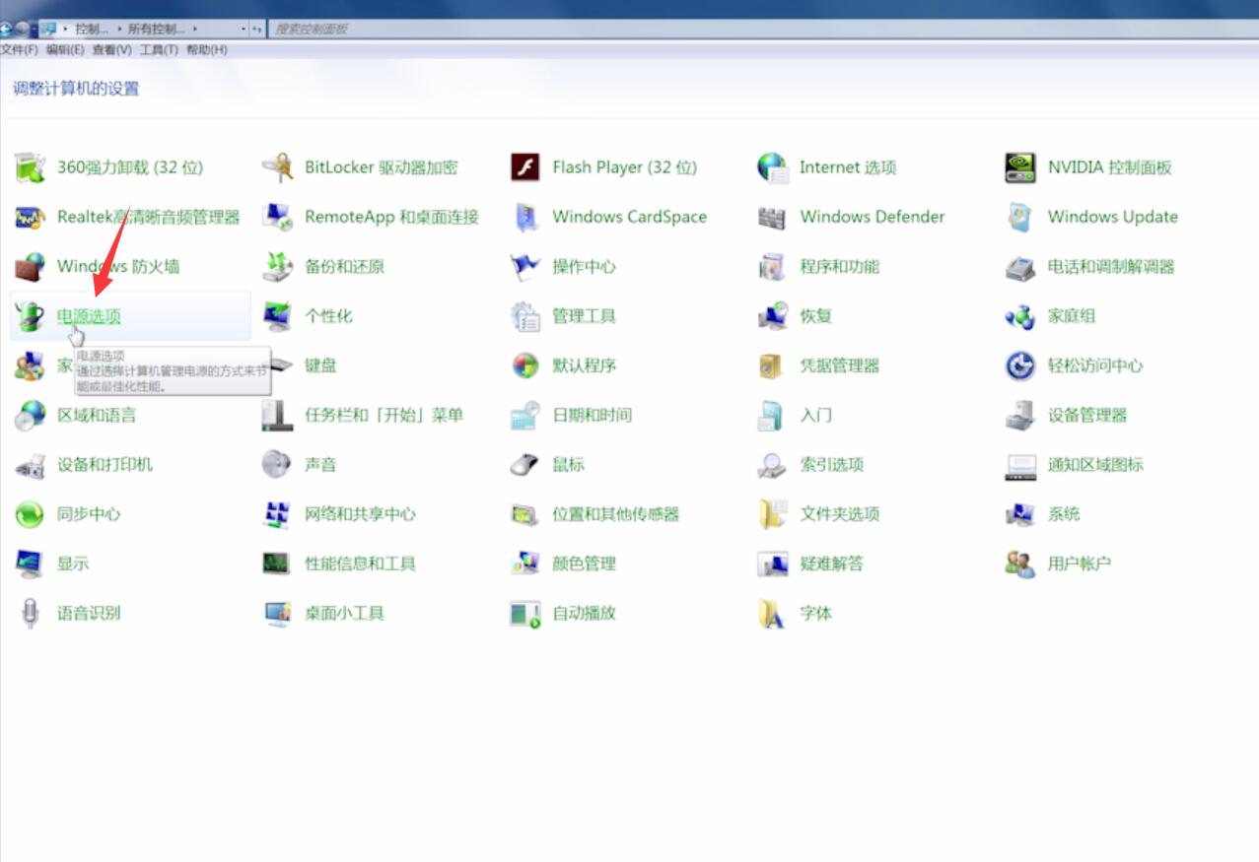Open the 显示 link
Viewport: 1259px width, 862px height.
pyautogui.click(x=73, y=564)
